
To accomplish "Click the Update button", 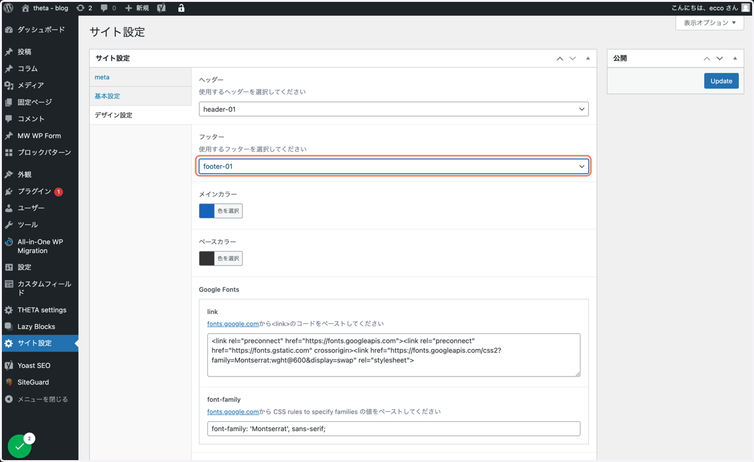I will coord(721,81).
